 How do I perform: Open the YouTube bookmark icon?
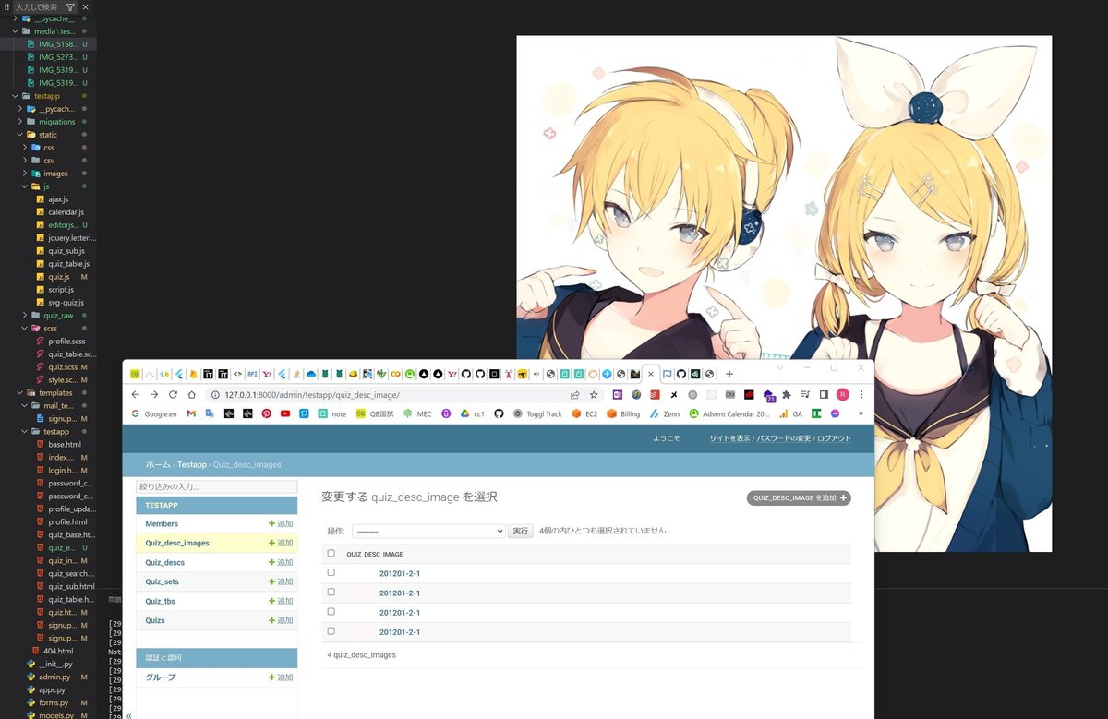coord(284,413)
